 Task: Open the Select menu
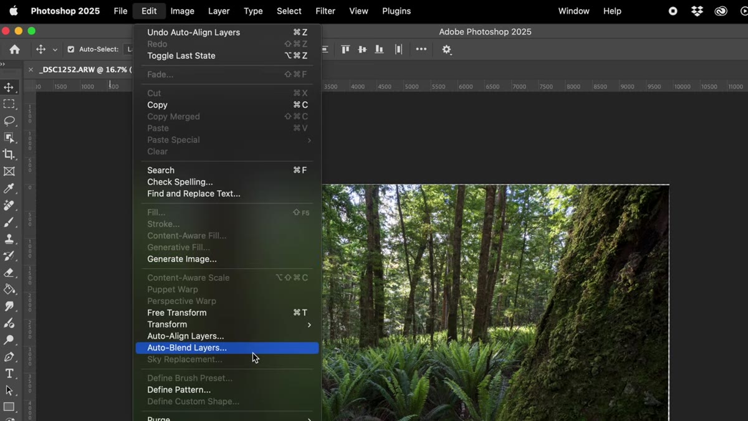(289, 11)
